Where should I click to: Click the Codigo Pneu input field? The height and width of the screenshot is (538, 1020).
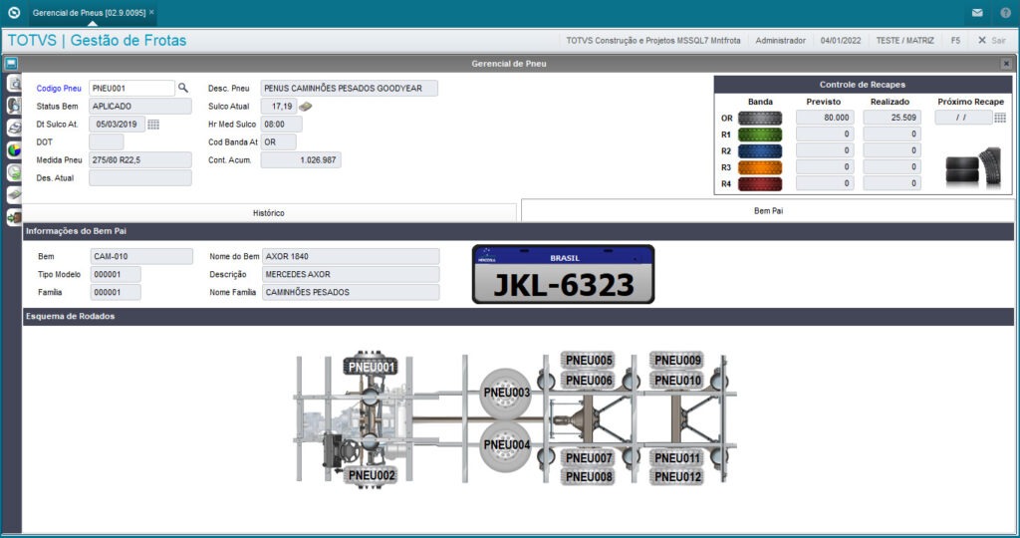(132, 88)
